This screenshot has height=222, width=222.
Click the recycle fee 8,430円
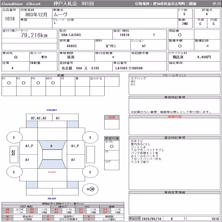click(x=204, y=57)
